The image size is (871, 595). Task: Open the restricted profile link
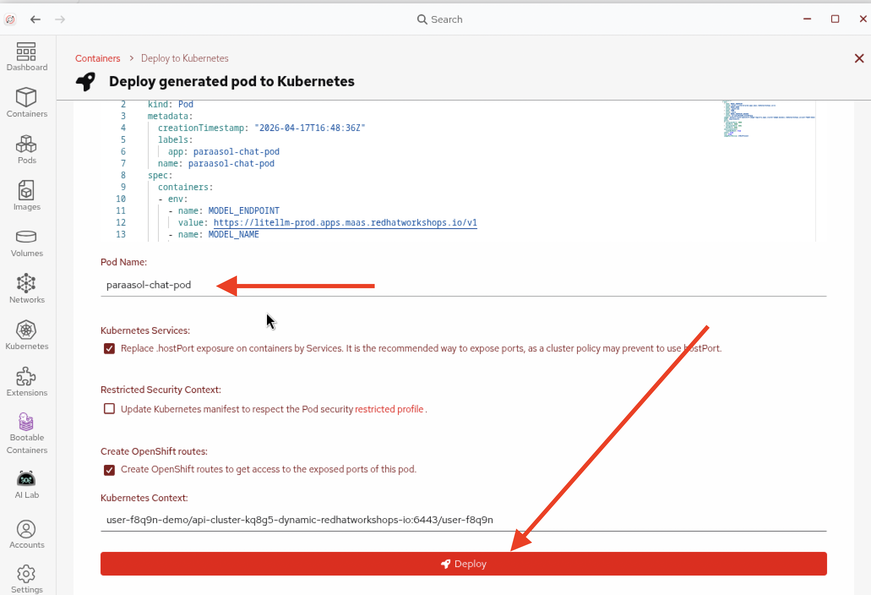(389, 409)
